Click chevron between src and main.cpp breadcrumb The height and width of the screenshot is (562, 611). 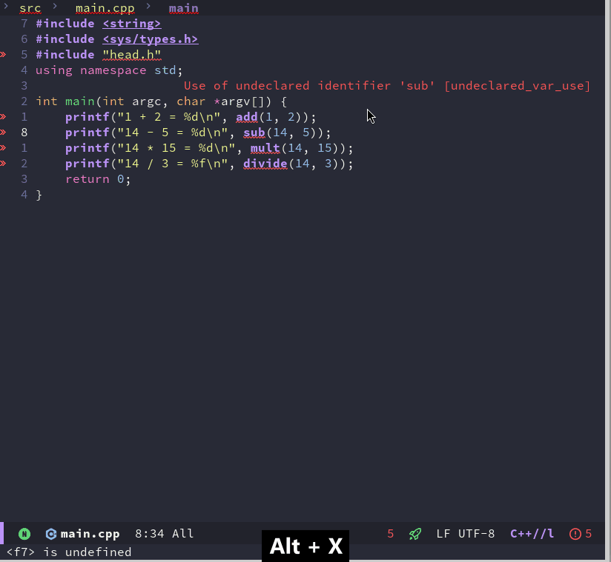click(x=55, y=8)
